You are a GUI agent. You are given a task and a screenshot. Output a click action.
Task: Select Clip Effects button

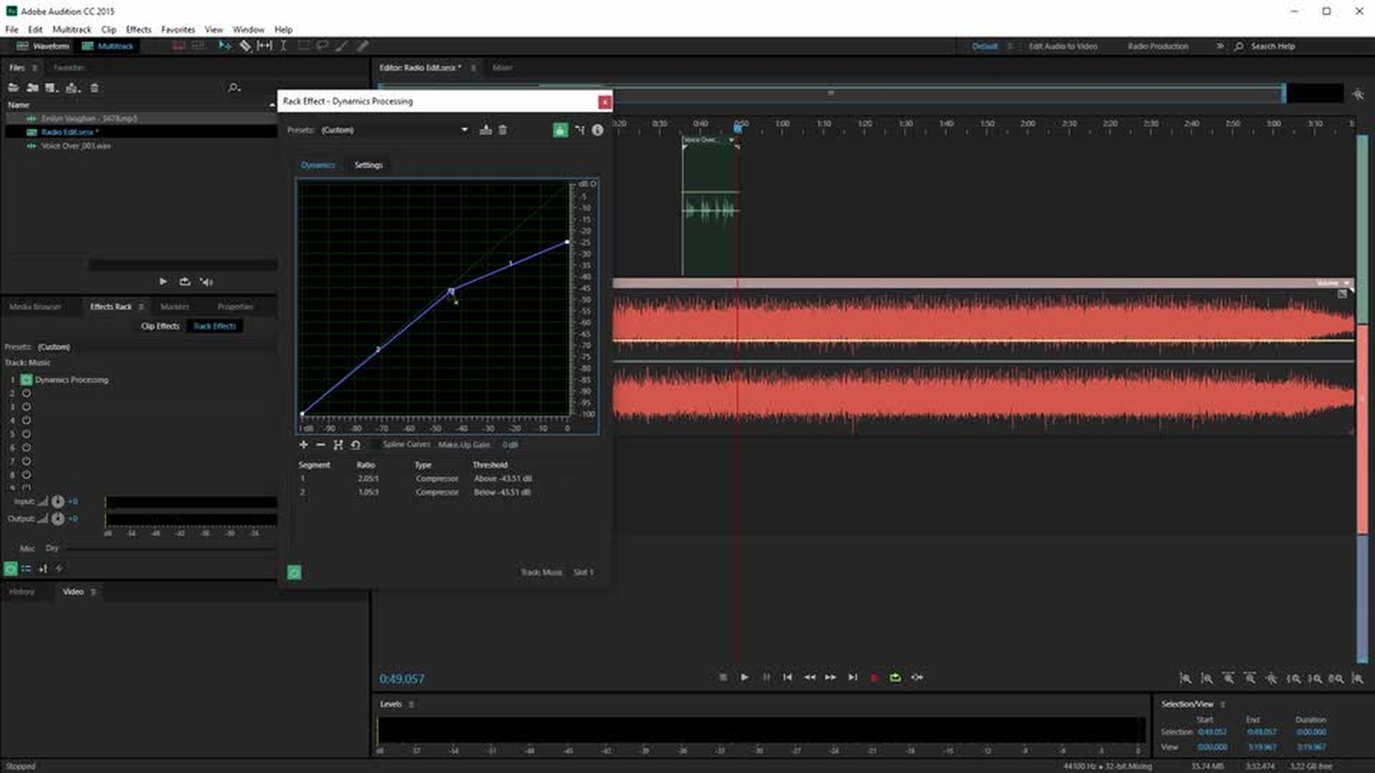(160, 326)
